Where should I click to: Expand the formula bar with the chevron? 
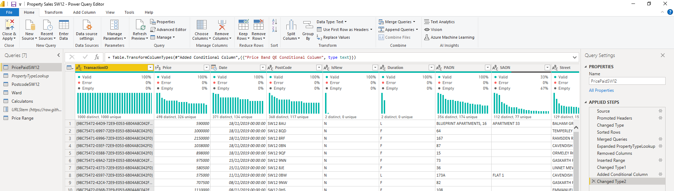(575, 57)
